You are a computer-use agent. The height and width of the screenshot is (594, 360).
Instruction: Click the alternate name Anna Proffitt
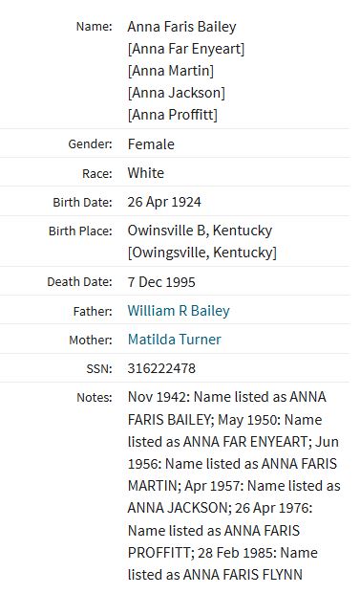(x=173, y=115)
